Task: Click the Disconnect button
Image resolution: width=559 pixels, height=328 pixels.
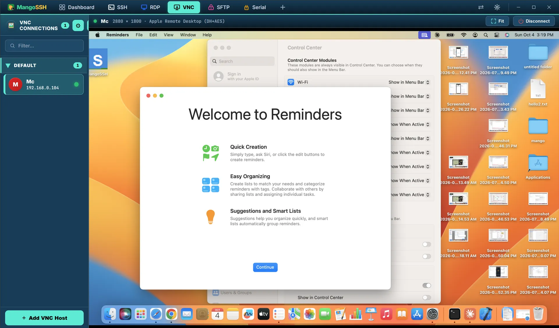Action: 534,21
